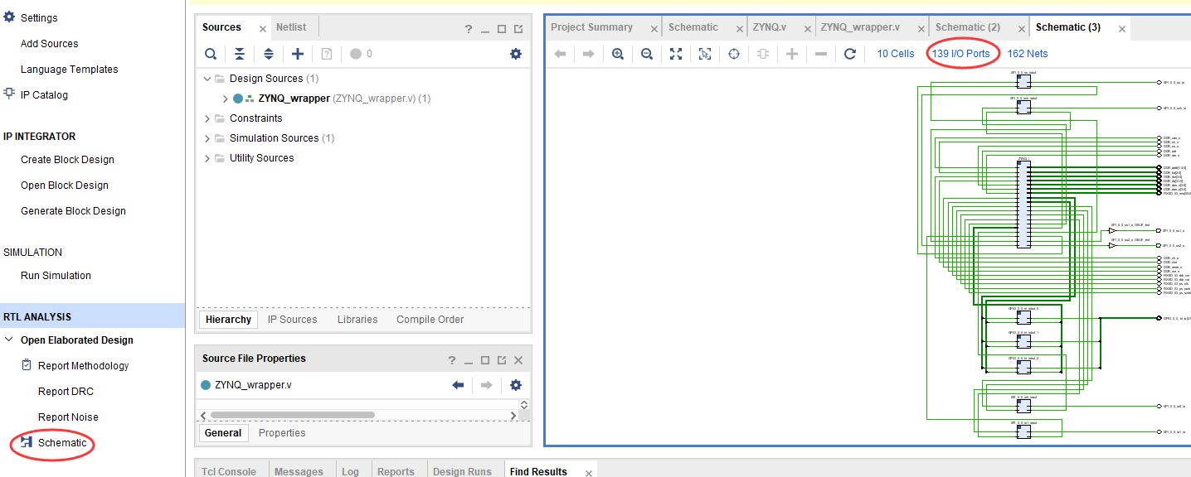Collapse the Open Elaborated Design section
Screen dimensions: 1191x477
click(x=9, y=340)
